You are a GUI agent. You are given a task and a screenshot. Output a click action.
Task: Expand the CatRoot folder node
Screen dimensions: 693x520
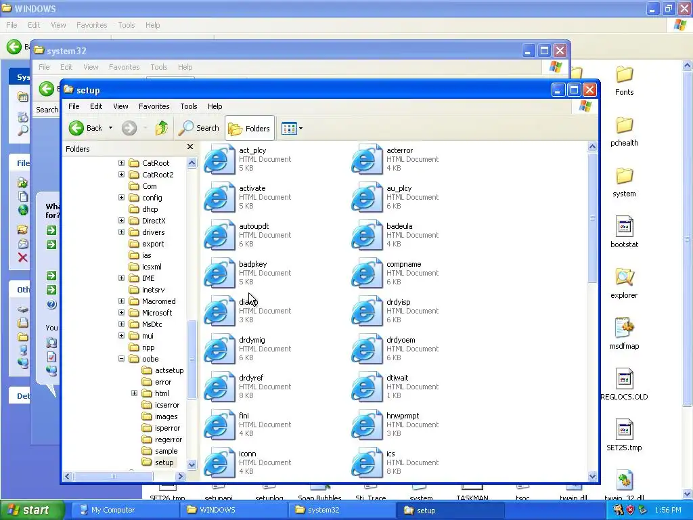121,163
